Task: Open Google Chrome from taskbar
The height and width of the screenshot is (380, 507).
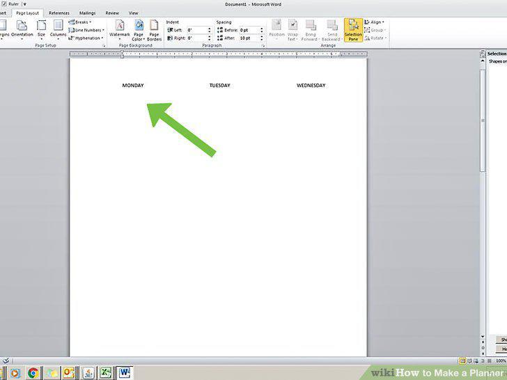Action: click(33, 373)
